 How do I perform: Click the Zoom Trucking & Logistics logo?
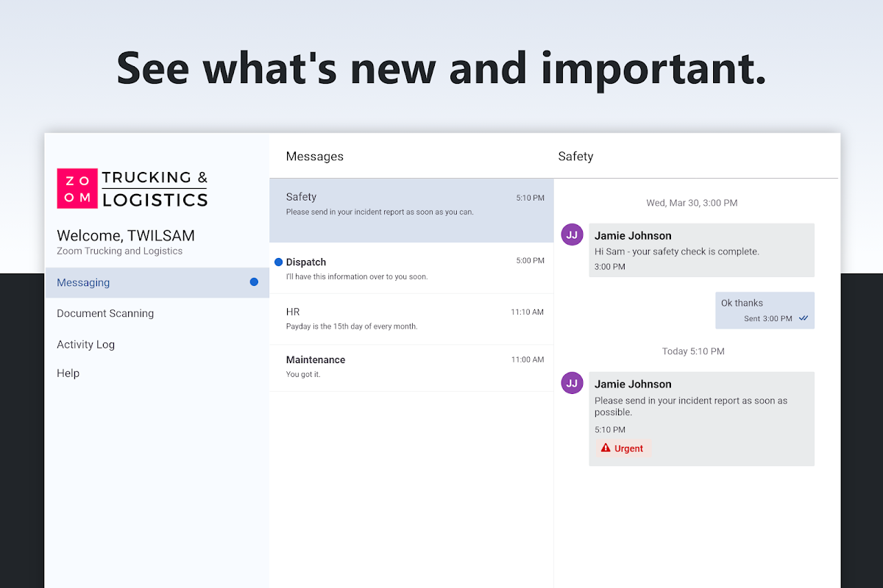click(x=132, y=188)
